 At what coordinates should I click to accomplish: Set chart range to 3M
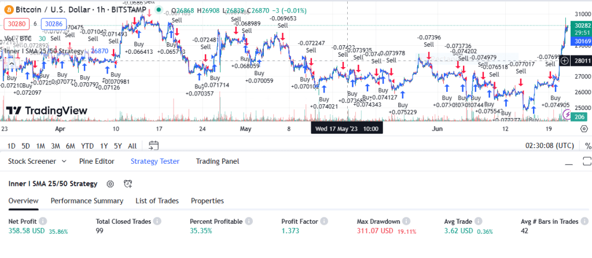[x=56, y=146]
